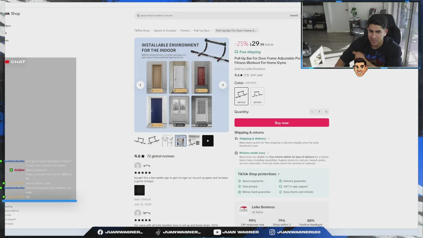Click KickBot username in chat
The width and height of the screenshot is (423, 238).
coord(19,170)
